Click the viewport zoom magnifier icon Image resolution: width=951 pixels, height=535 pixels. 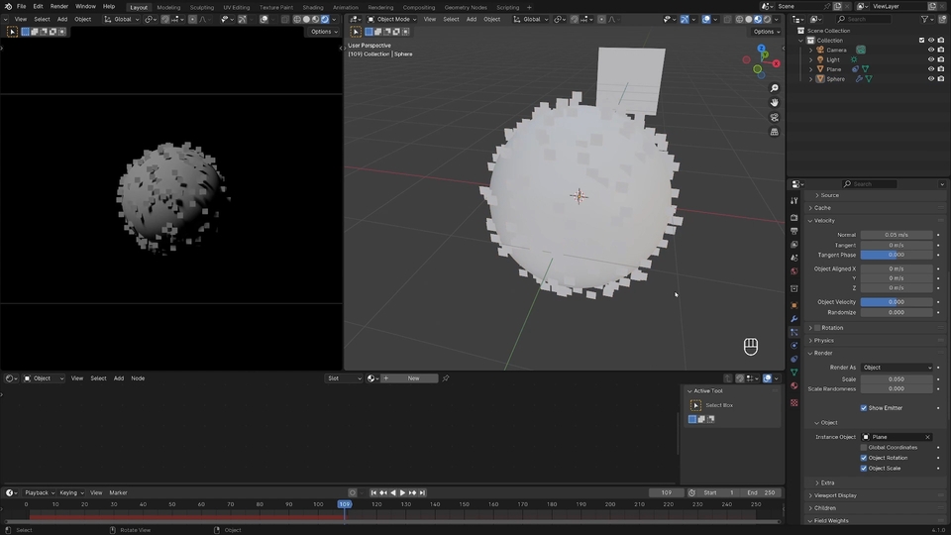(x=775, y=88)
